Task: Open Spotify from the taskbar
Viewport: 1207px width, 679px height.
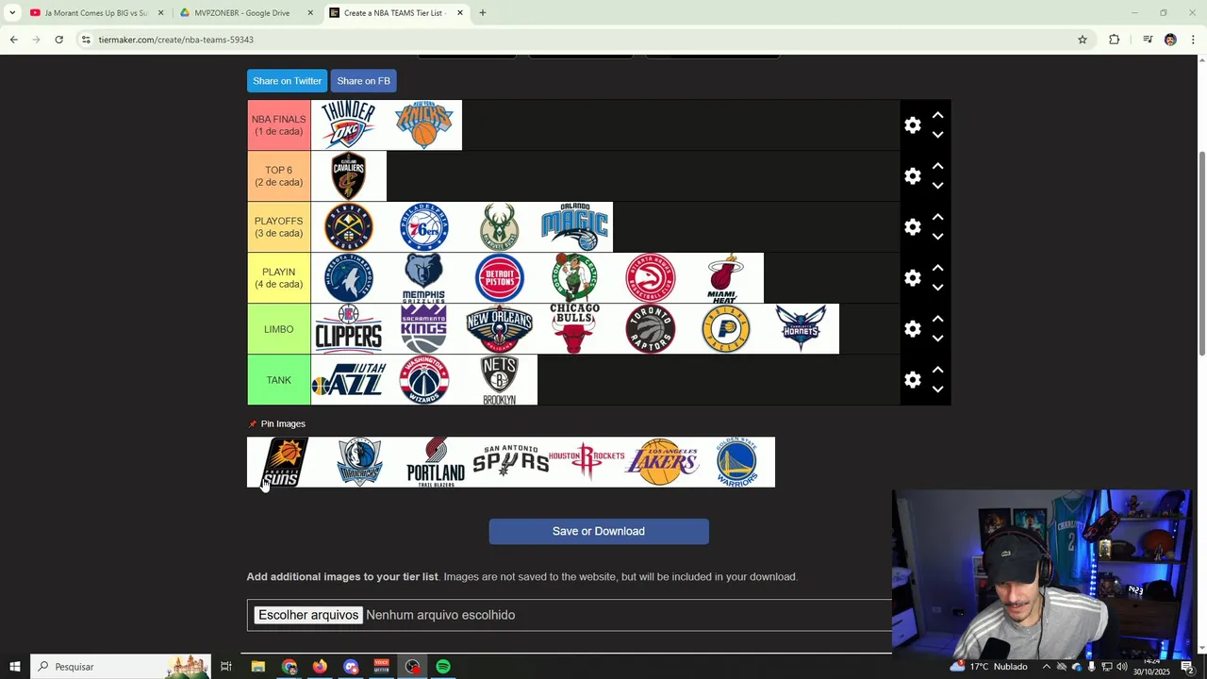Action: tap(443, 667)
